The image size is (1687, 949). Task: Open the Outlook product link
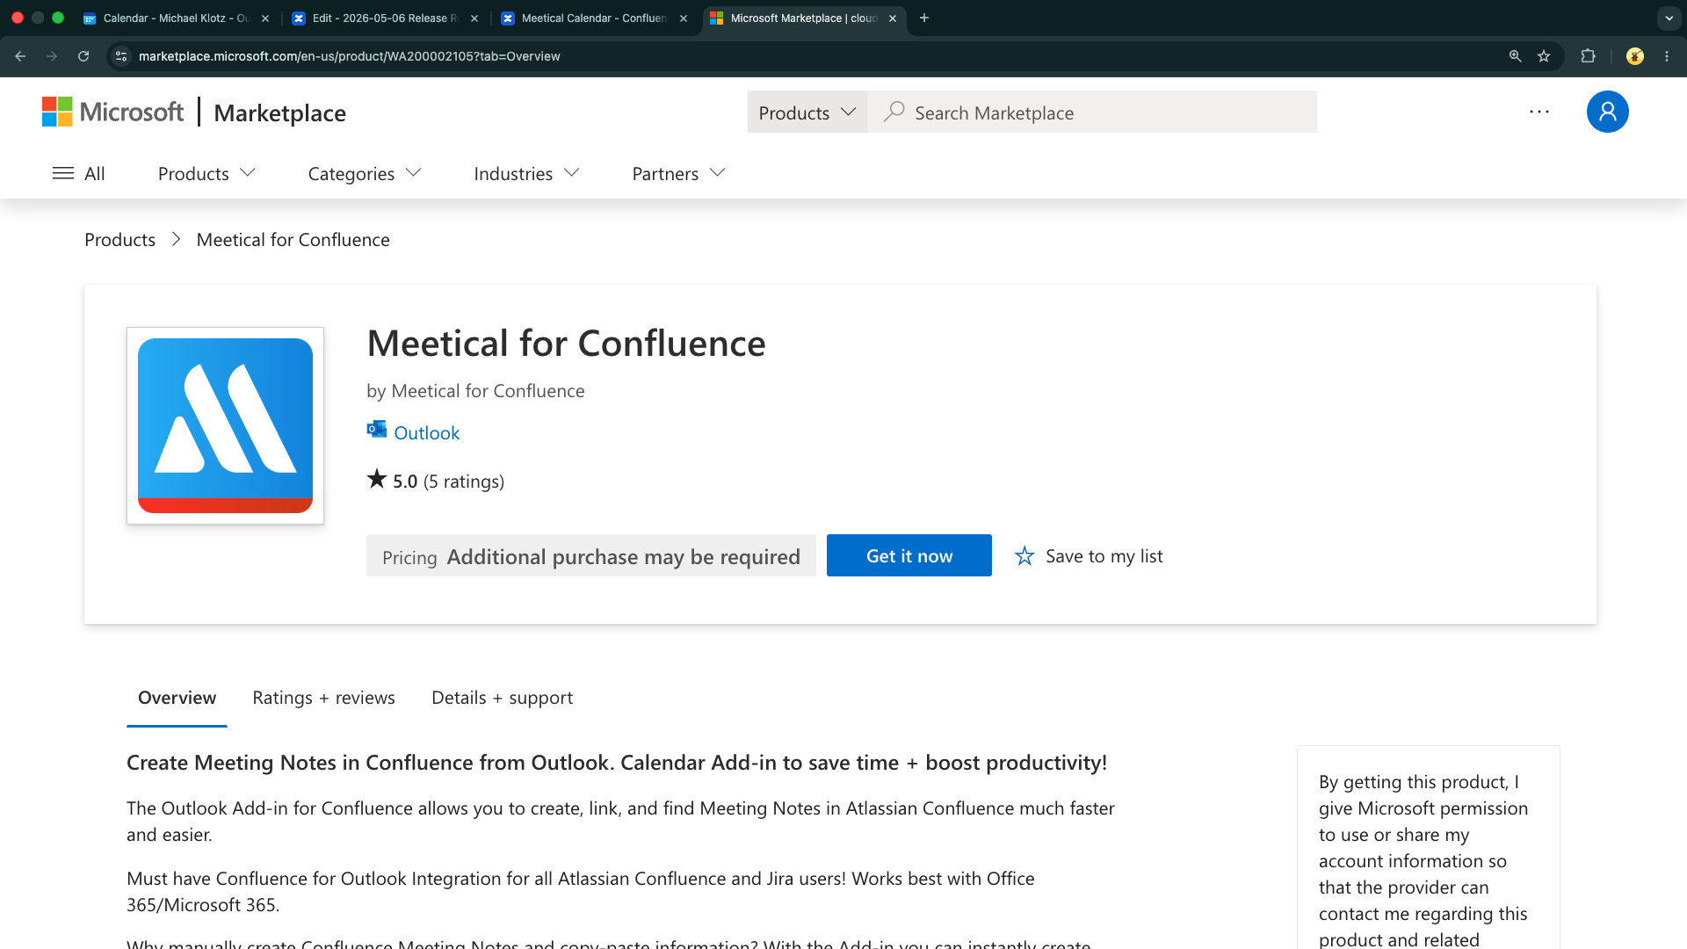pyautogui.click(x=426, y=432)
